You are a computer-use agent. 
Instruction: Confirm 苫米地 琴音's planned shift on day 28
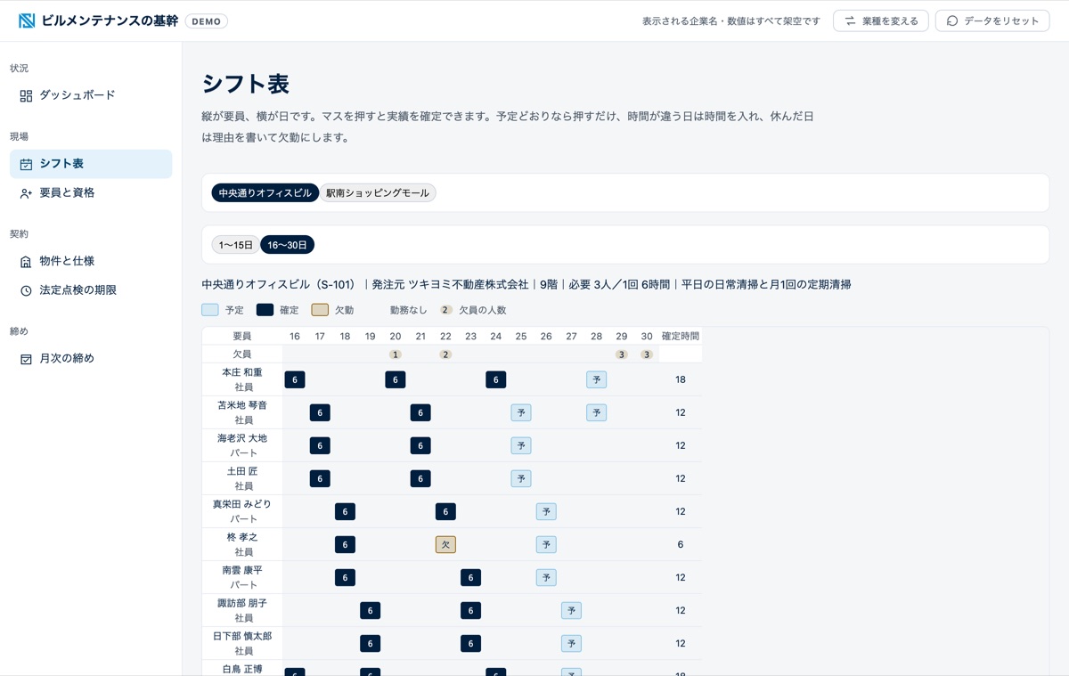pyautogui.click(x=597, y=412)
